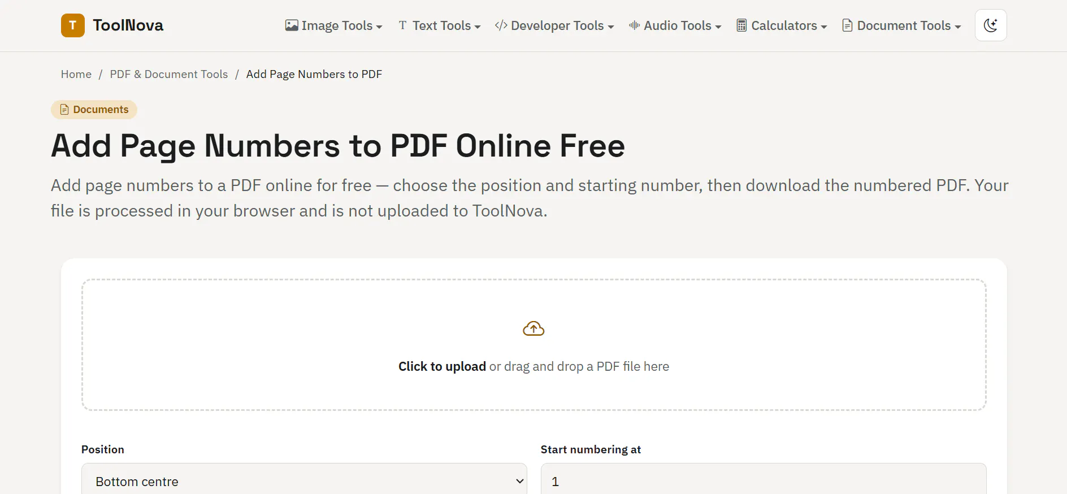The image size is (1067, 494).
Task: Open the Developer Tools menu
Action: (554, 25)
